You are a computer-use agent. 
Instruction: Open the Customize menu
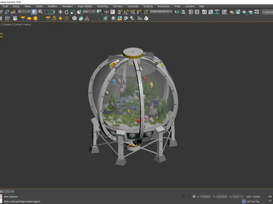tap(133, 6)
